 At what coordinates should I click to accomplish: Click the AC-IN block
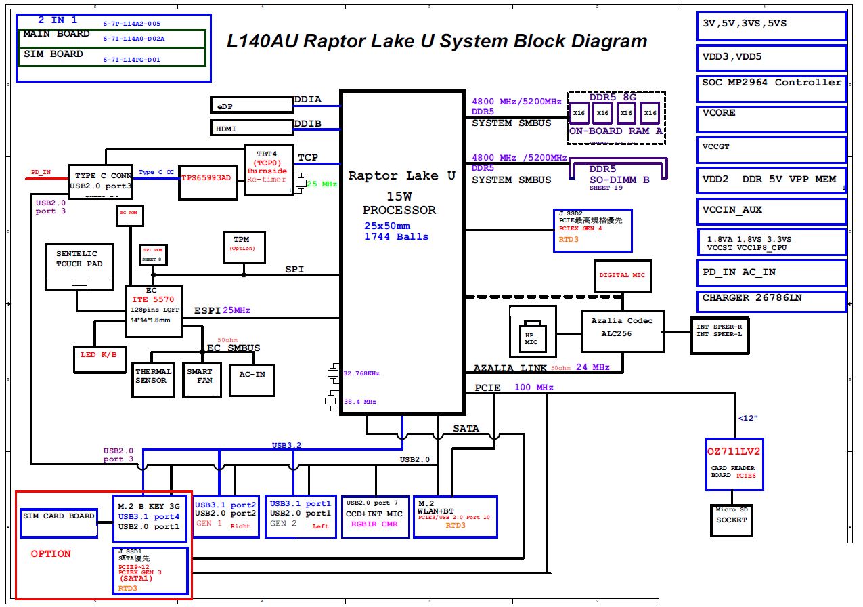tap(252, 380)
